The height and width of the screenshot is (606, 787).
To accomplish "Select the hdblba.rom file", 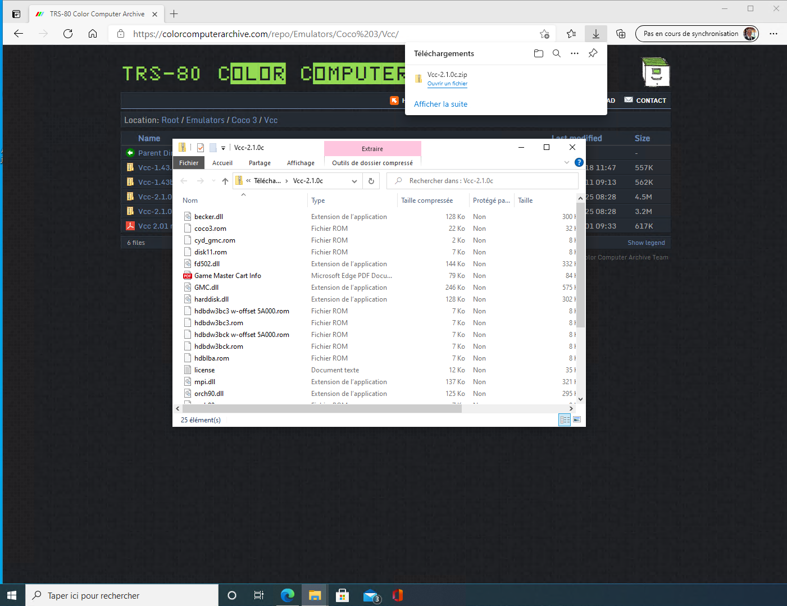I will click(212, 358).
